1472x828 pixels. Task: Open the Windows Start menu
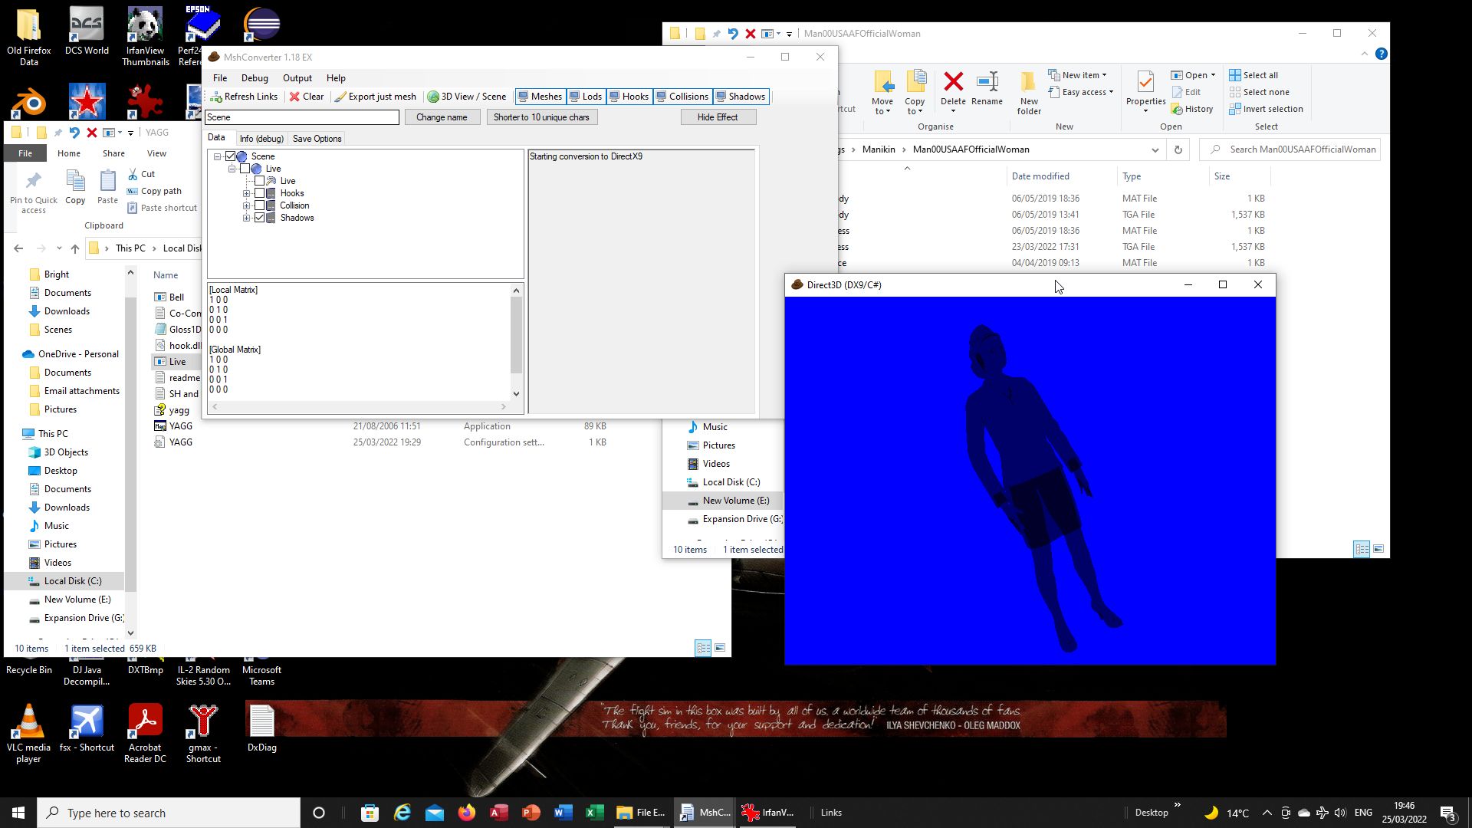pyautogui.click(x=18, y=813)
